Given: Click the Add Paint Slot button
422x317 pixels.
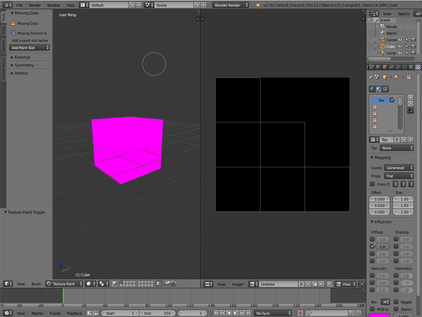Looking at the screenshot, I should 29,48.
